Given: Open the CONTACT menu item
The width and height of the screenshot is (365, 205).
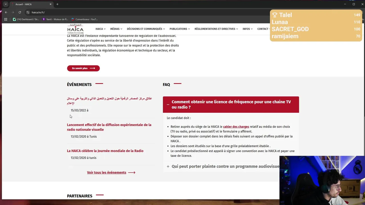Looking at the screenshot, I should coord(263,29).
